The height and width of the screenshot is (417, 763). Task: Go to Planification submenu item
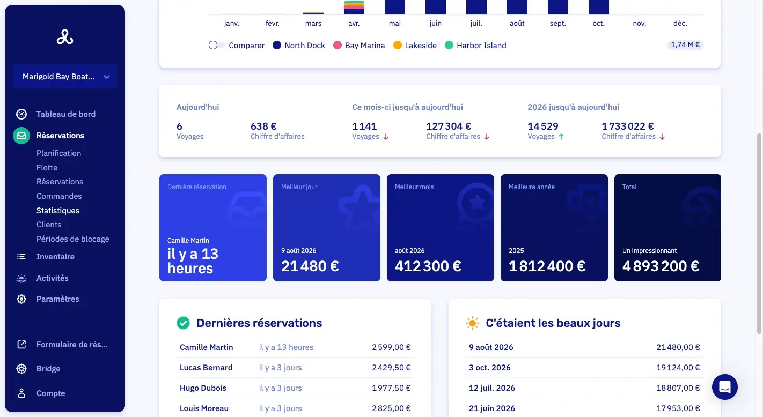pos(59,153)
